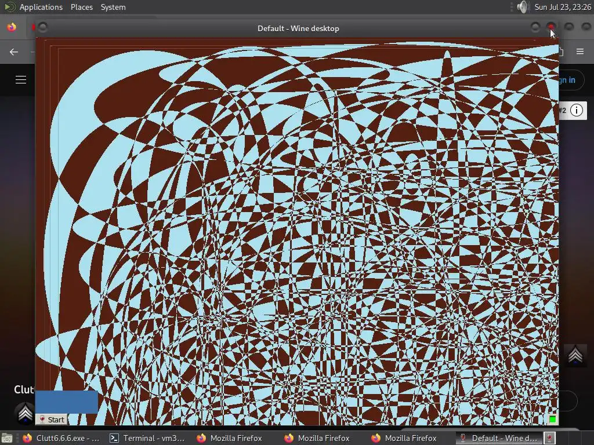594x445 pixels.
Task: Click the Sign in button on the webpage
Action: (570, 80)
